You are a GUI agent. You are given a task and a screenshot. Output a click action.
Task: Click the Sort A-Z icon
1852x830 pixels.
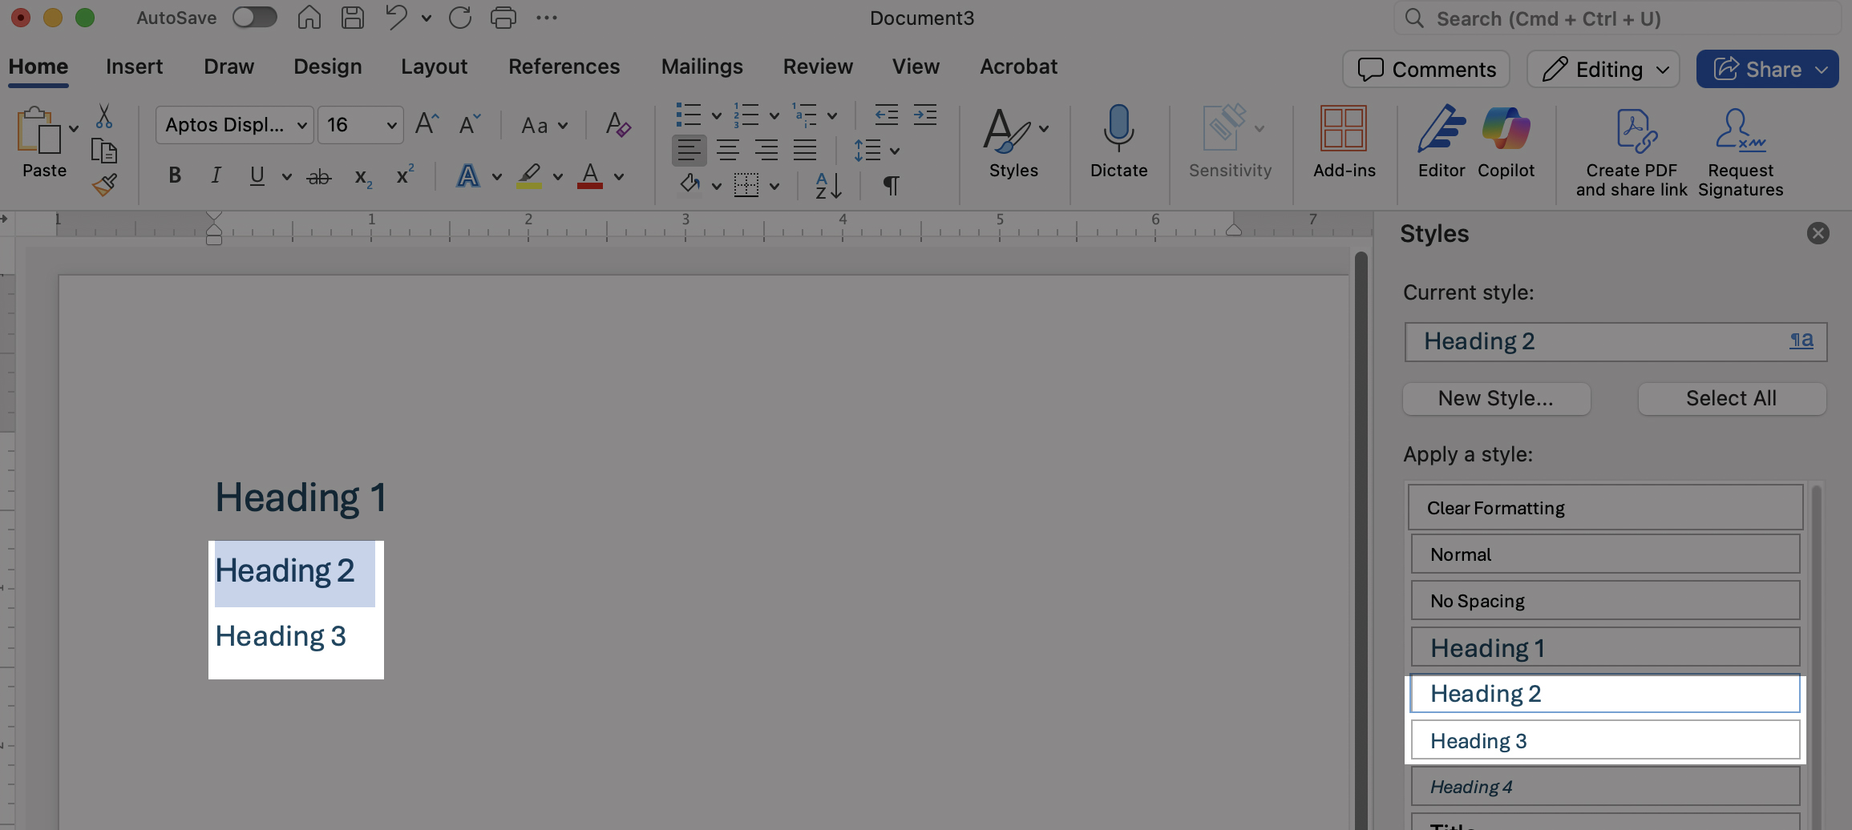[x=828, y=186]
